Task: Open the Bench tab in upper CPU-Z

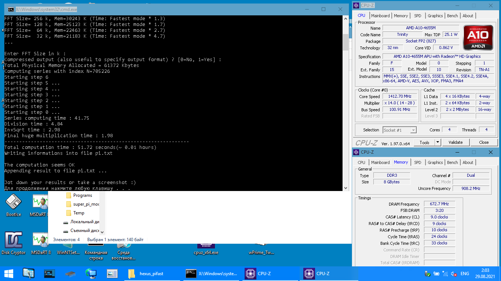Action: click(x=453, y=16)
